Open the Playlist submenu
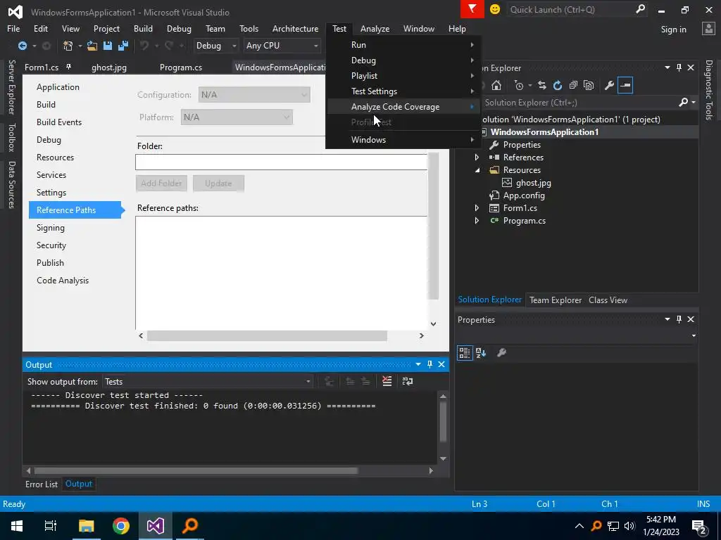The height and width of the screenshot is (540, 721). (x=403, y=76)
